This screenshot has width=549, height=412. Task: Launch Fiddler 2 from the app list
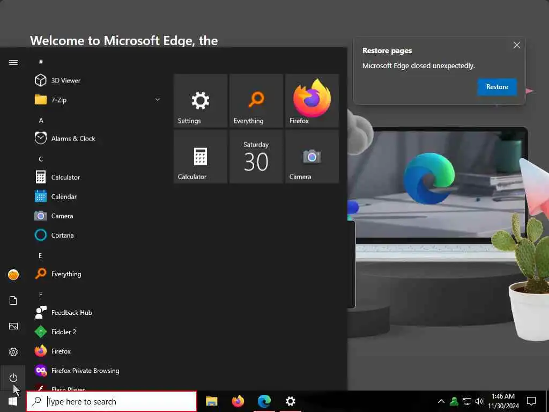pos(98,332)
